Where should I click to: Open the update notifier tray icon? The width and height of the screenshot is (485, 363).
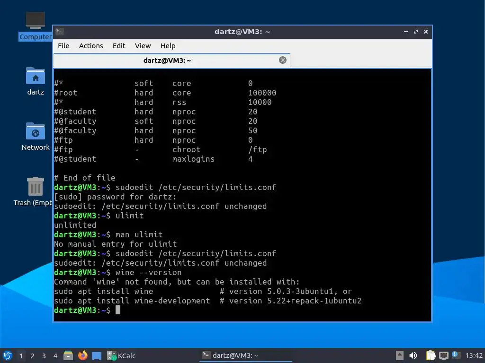point(456,355)
